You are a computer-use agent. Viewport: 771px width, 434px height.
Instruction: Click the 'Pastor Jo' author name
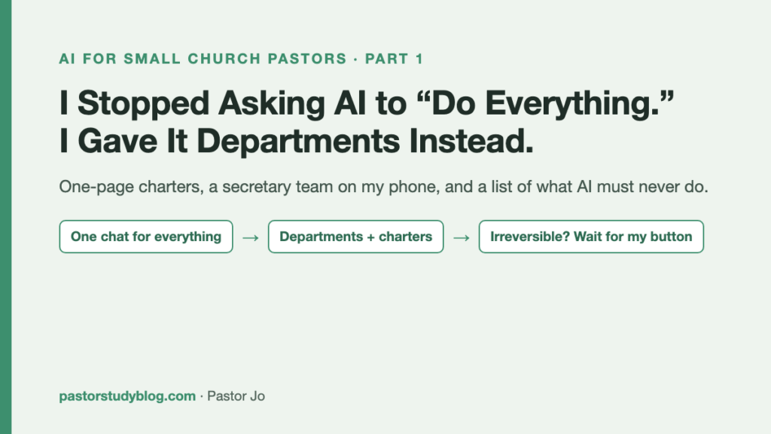pyautogui.click(x=236, y=396)
